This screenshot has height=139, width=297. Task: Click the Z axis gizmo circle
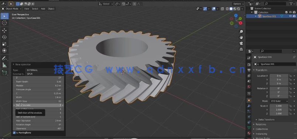236,16
